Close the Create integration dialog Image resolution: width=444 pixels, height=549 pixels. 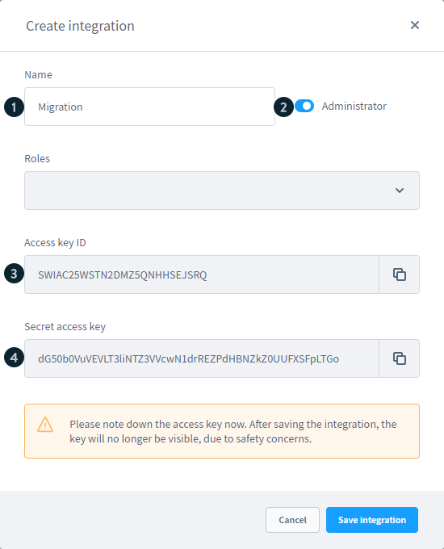pyautogui.click(x=415, y=25)
